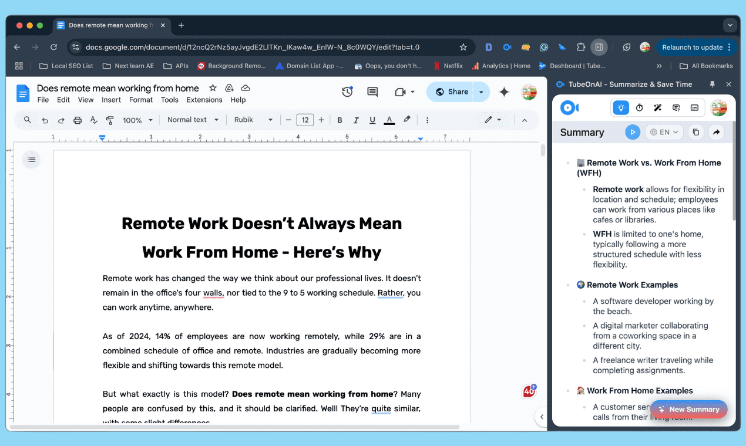Open the Normal text style dropdown
The image size is (746, 446).
pos(193,120)
